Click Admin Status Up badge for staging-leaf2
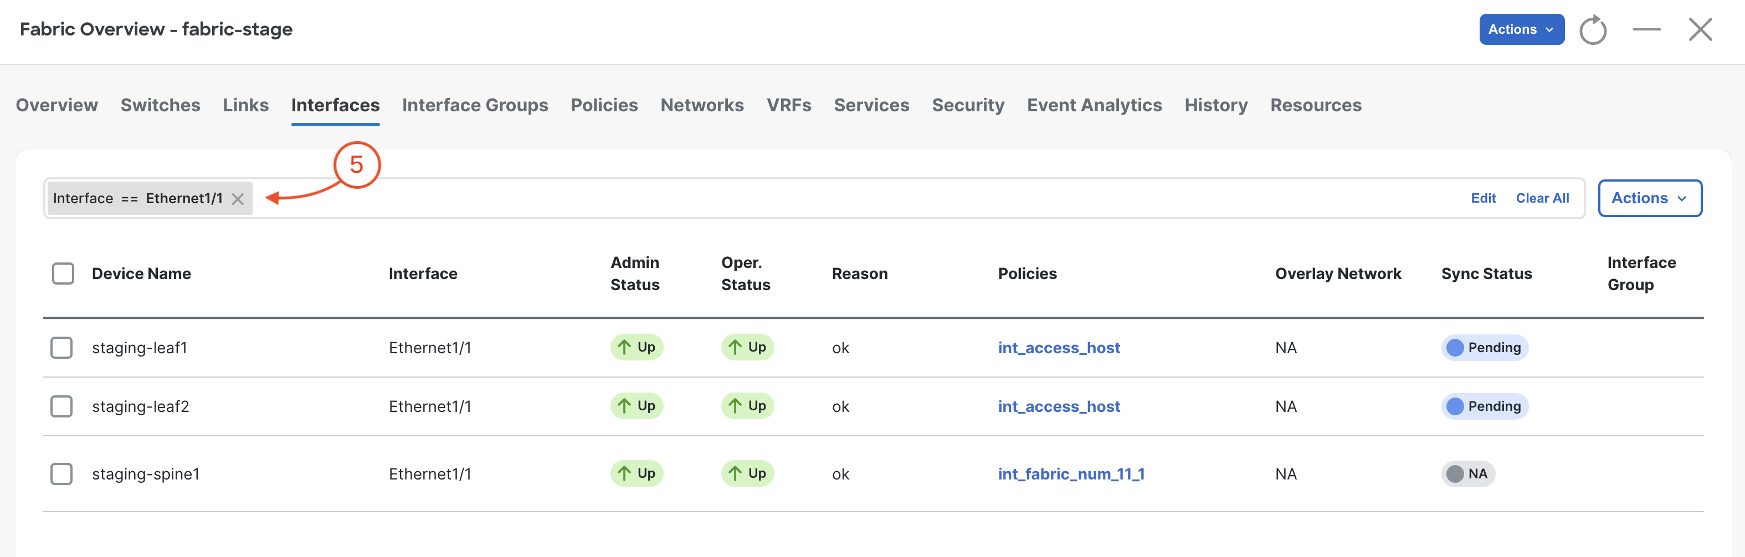The width and height of the screenshot is (1745, 557). pos(636,406)
